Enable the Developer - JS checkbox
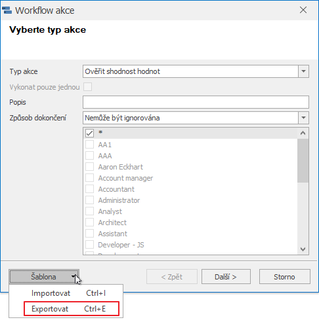Image resolution: width=319 pixels, height=322 pixels. pos(89,245)
